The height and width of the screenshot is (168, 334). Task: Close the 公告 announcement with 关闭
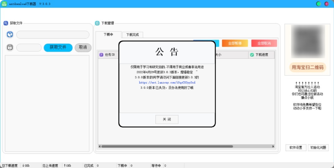pyautogui.click(x=167, y=119)
